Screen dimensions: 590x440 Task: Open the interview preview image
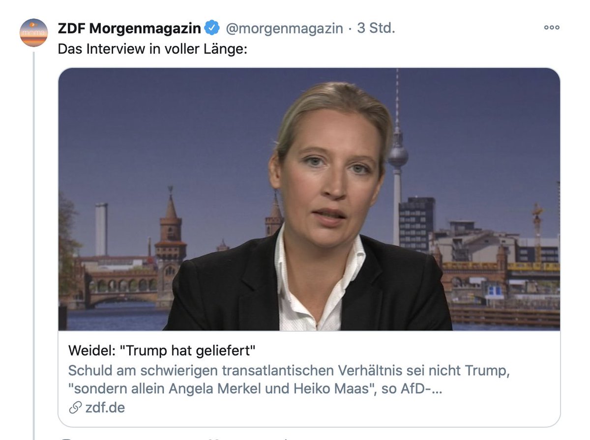pos(309,199)
